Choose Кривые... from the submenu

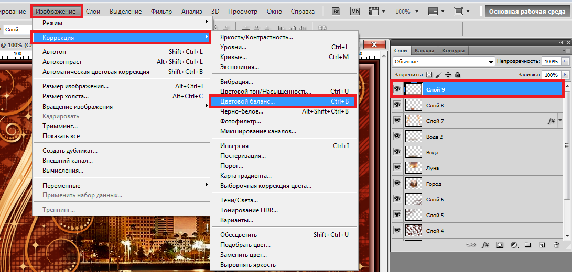pos(284,57)
